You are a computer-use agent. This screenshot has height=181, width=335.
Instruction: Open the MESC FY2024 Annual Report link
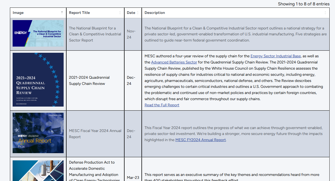pos(201,140)
